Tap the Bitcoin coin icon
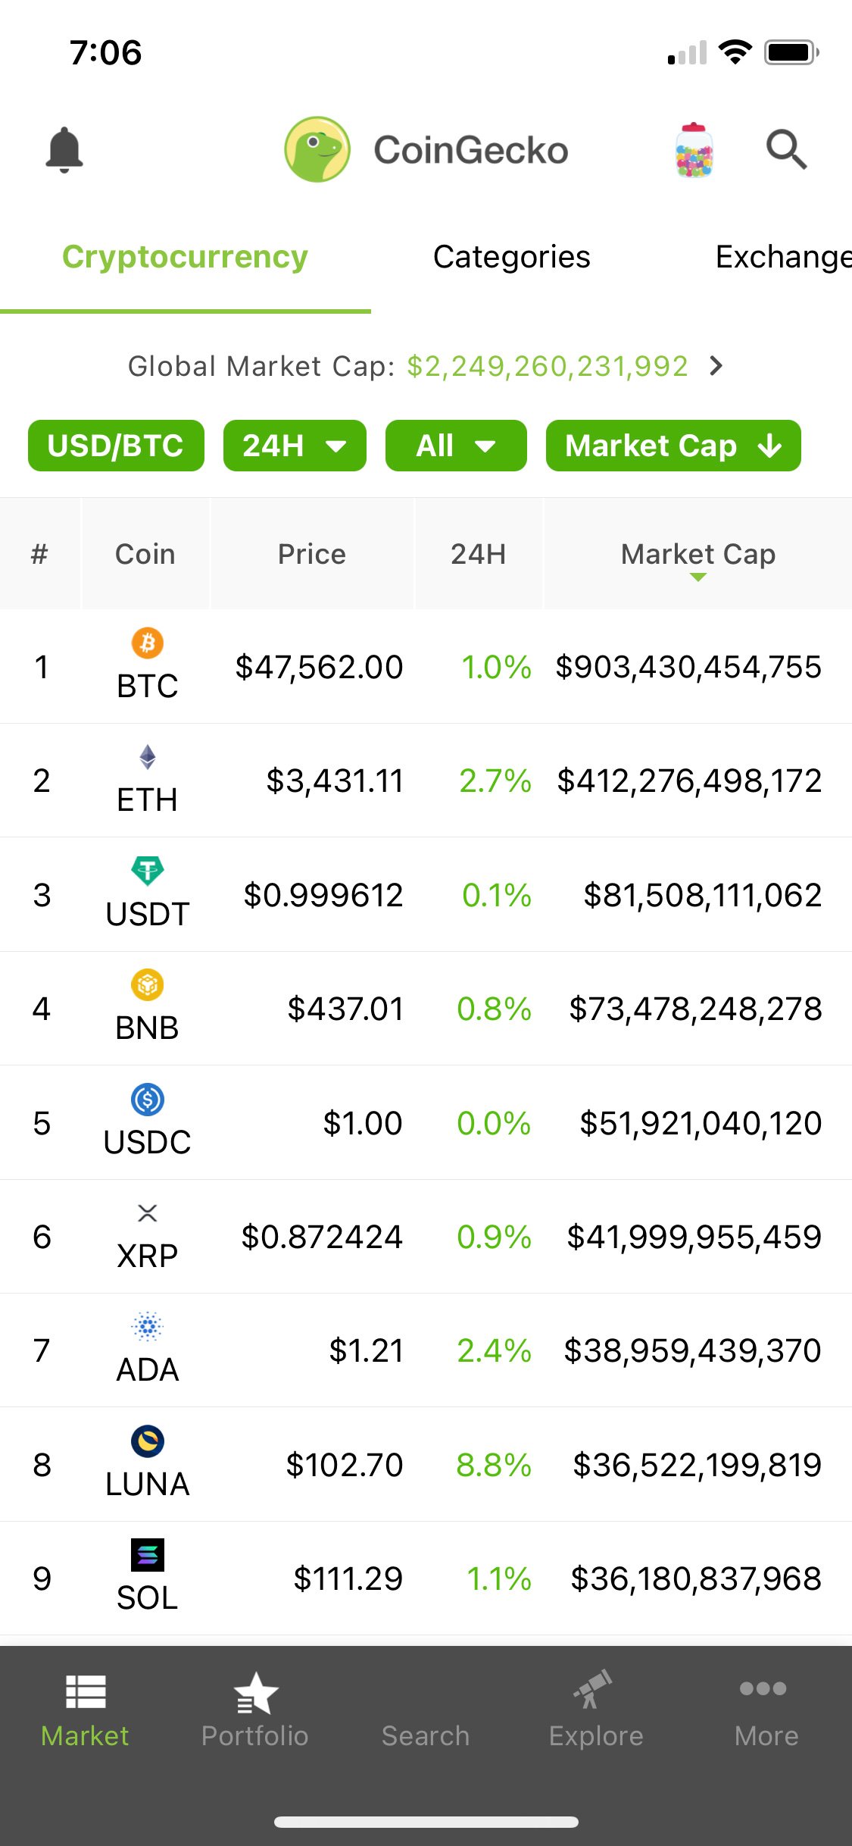 (x=148, y=643)
